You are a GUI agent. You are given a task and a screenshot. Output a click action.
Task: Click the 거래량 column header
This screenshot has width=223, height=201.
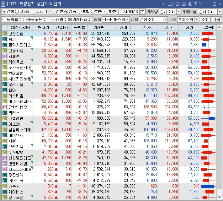coord(99,28)
